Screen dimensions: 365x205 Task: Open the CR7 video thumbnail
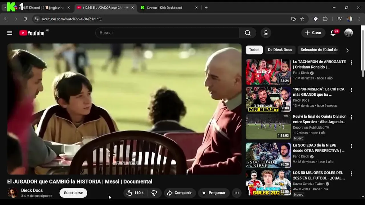pos(268,72)
